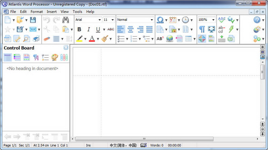
Task: Toggle Italic formatting
Action: (x=88, y=29)
